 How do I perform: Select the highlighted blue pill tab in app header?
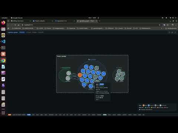[22, 33]
